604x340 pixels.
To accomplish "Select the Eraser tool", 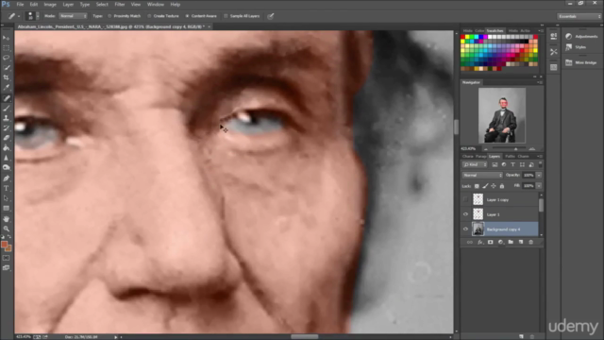I will point(7,138).
